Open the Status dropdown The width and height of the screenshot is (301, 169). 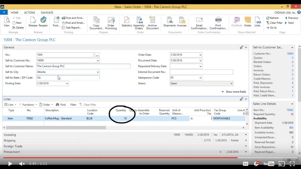click(231, 84)
